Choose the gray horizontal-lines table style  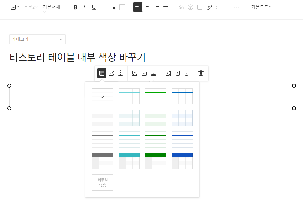pyautogui.click(x=103, y=139)
